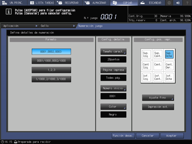Viewport: 192px width, 144px height.
Task: Set position to Inf. Izq.
Action: coord(146,77)
